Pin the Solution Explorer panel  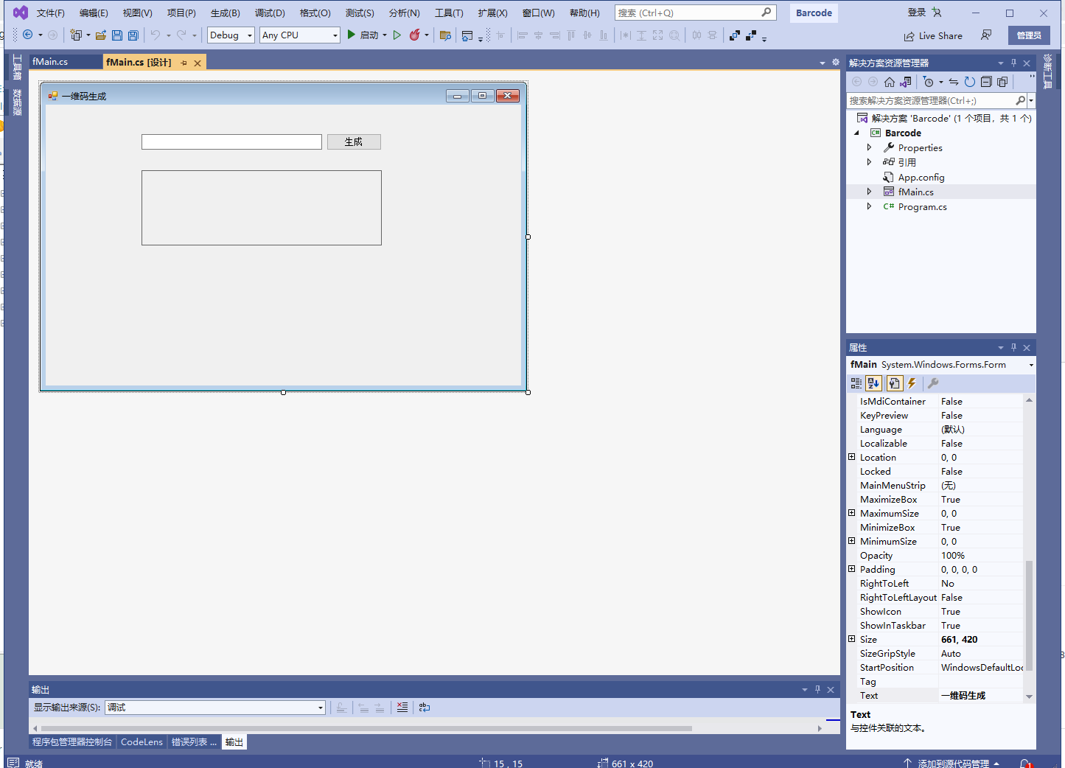[1013, 63]
